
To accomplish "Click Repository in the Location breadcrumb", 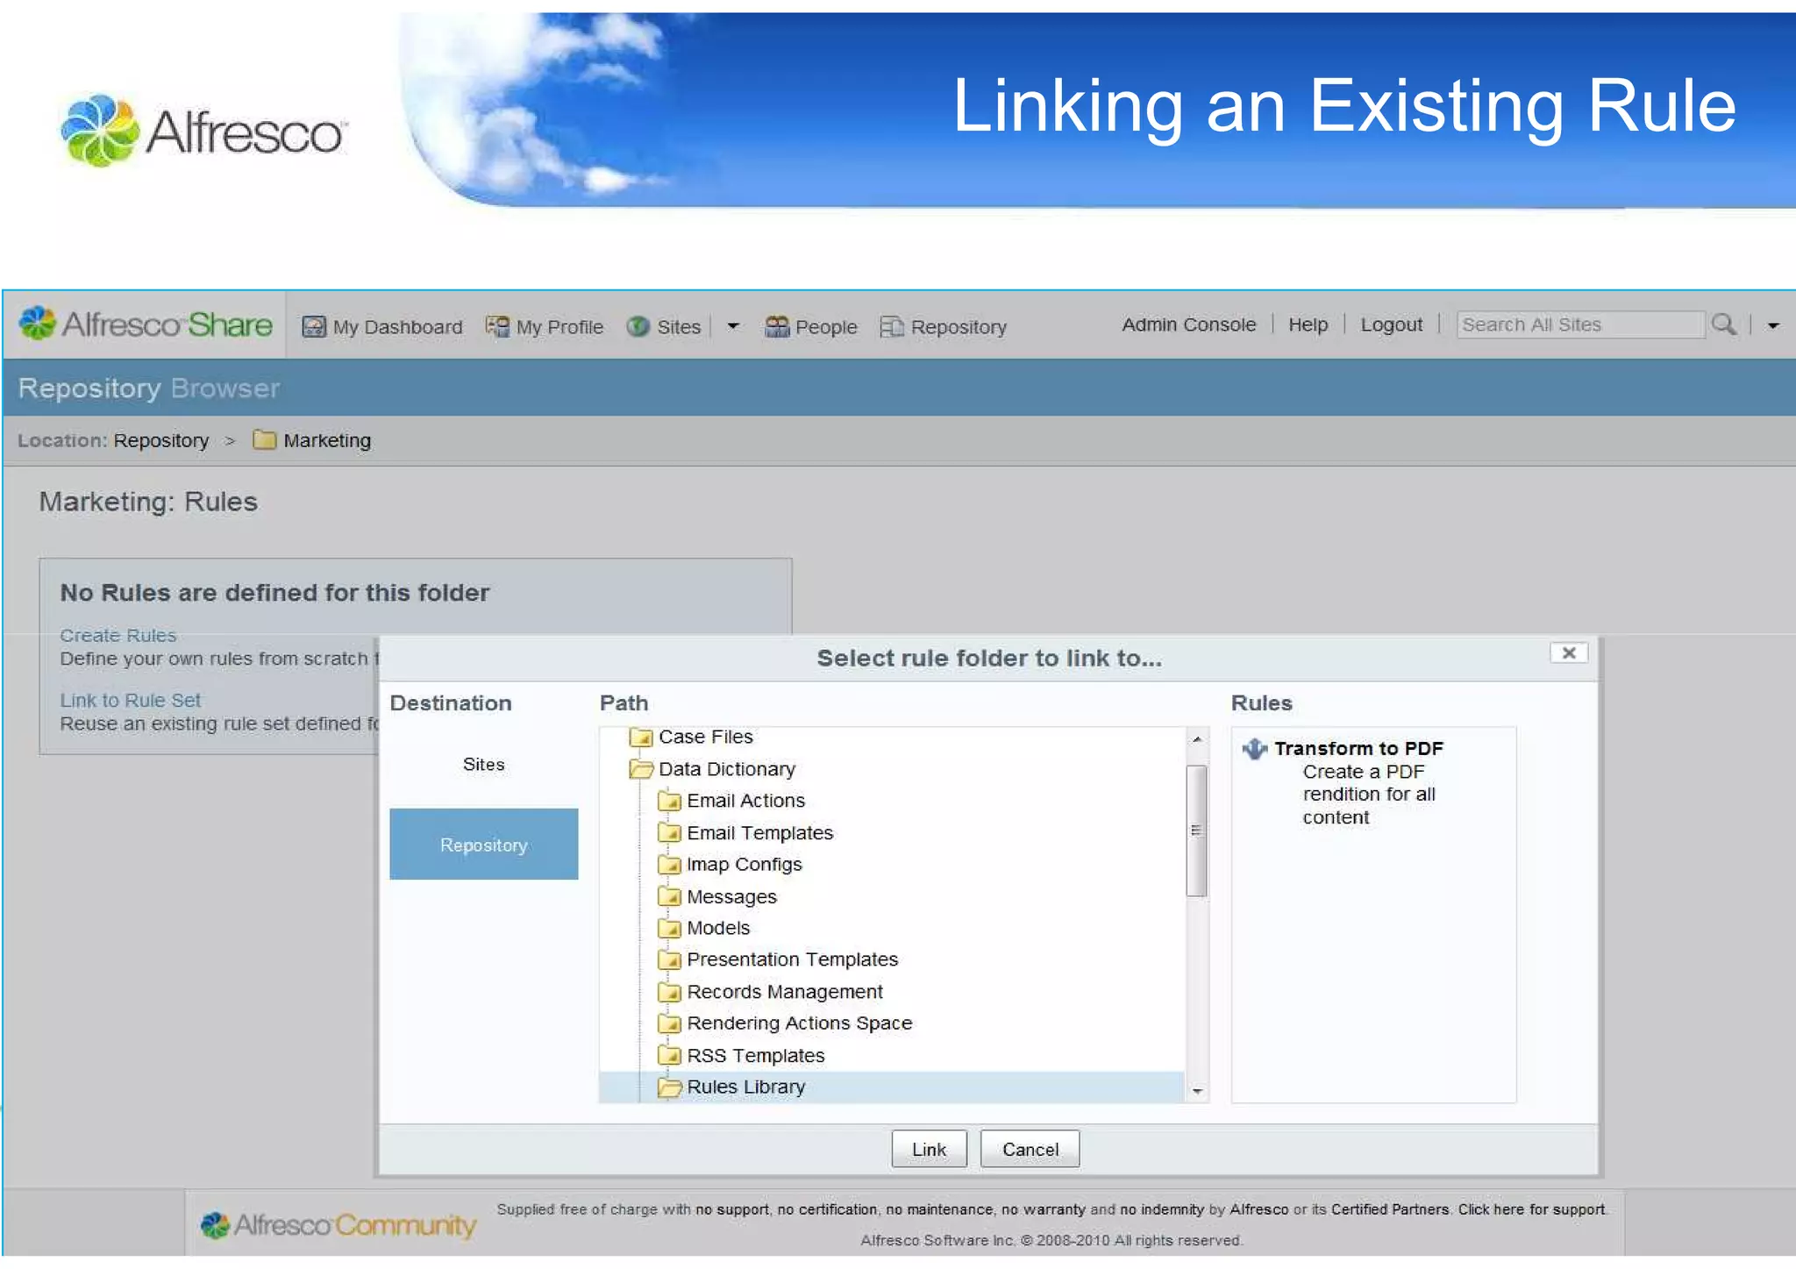I will pos(161,440).
